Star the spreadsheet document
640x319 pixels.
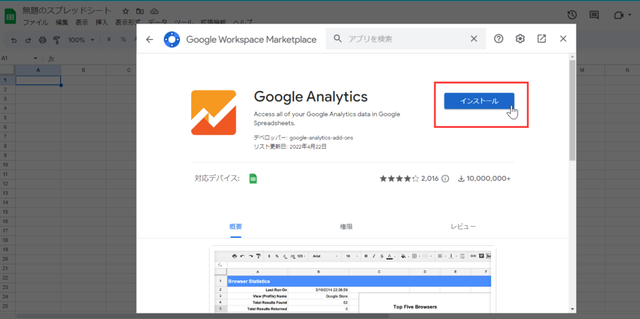(126, 11)
